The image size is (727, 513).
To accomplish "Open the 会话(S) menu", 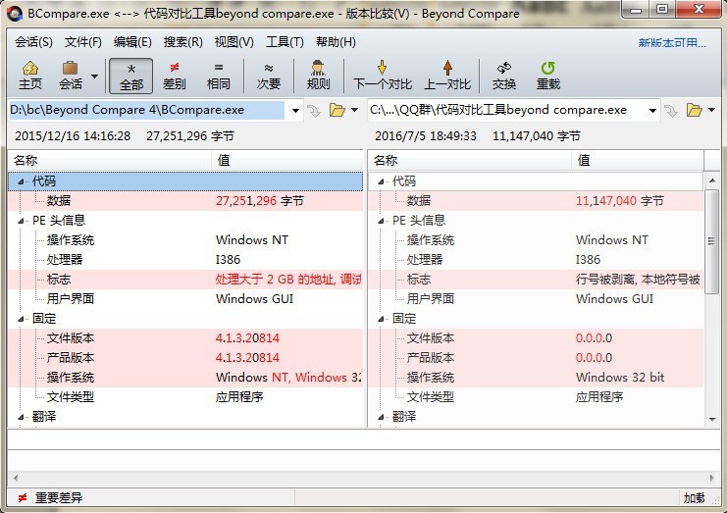I will coord(33,42).
